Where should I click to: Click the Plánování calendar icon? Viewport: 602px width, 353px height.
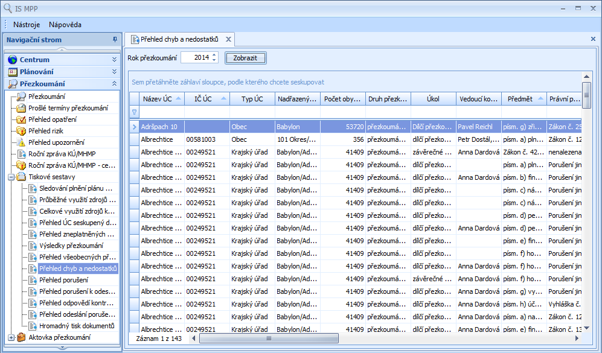point(13,72)
